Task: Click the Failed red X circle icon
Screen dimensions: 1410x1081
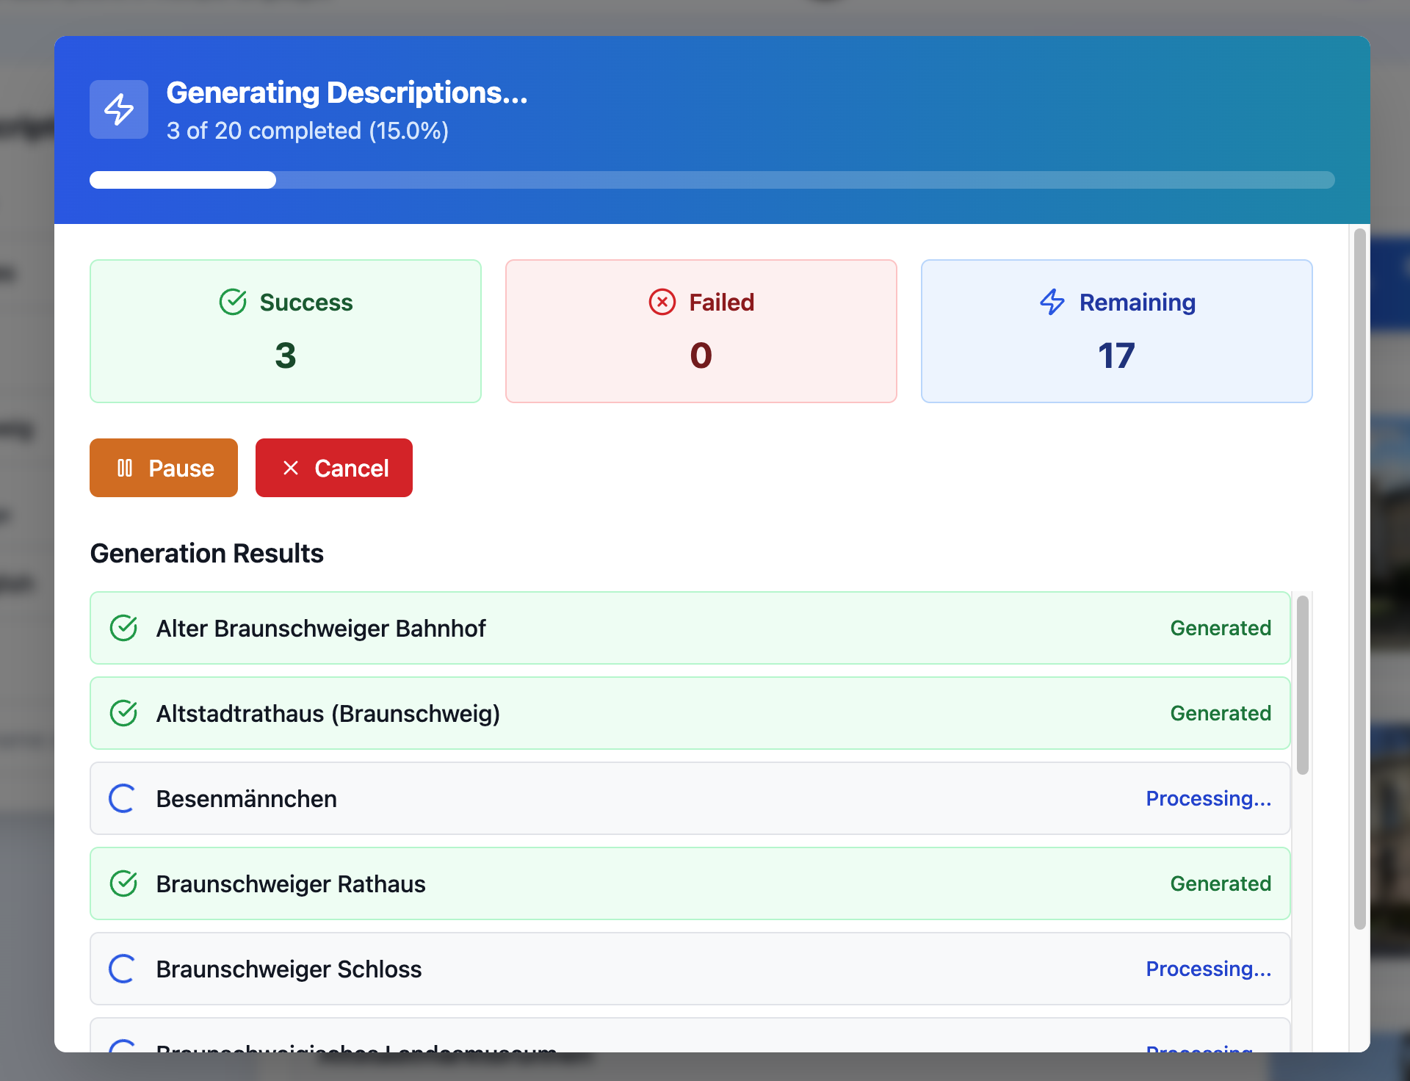Action: (662, 302)
